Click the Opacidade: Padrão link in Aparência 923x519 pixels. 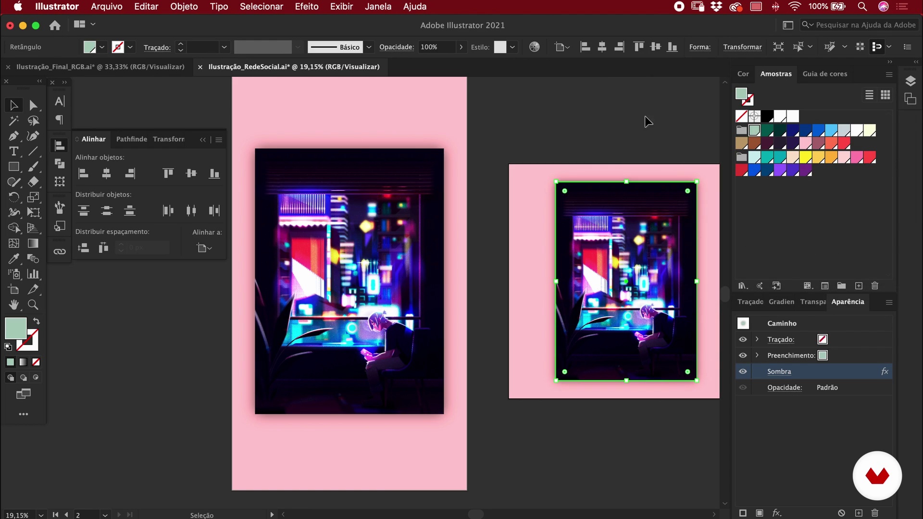(785, 387)
